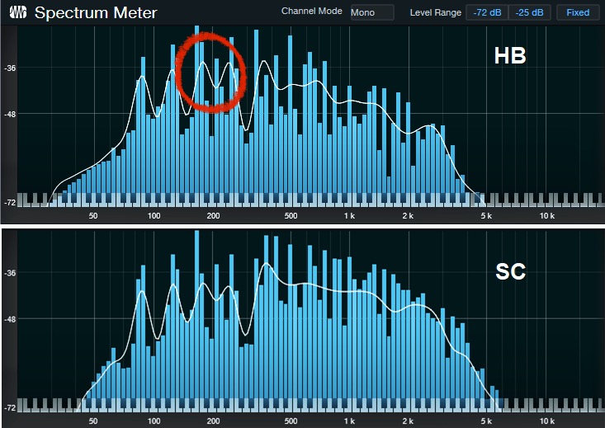Click the -48 level marker in SC graph
Viewport: 605px width, 428px height.
point(10,320)
